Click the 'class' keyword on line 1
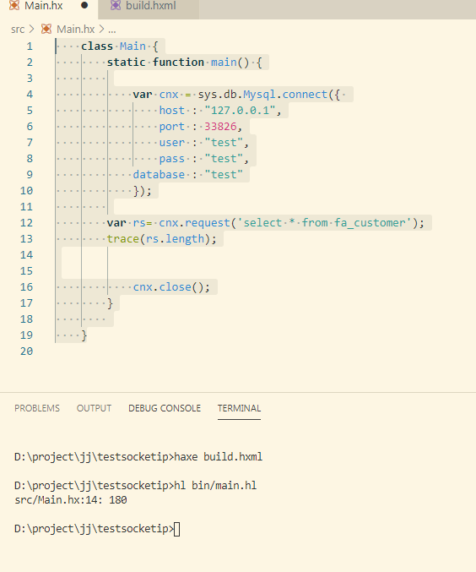476x572 pixels. point(97,46)
